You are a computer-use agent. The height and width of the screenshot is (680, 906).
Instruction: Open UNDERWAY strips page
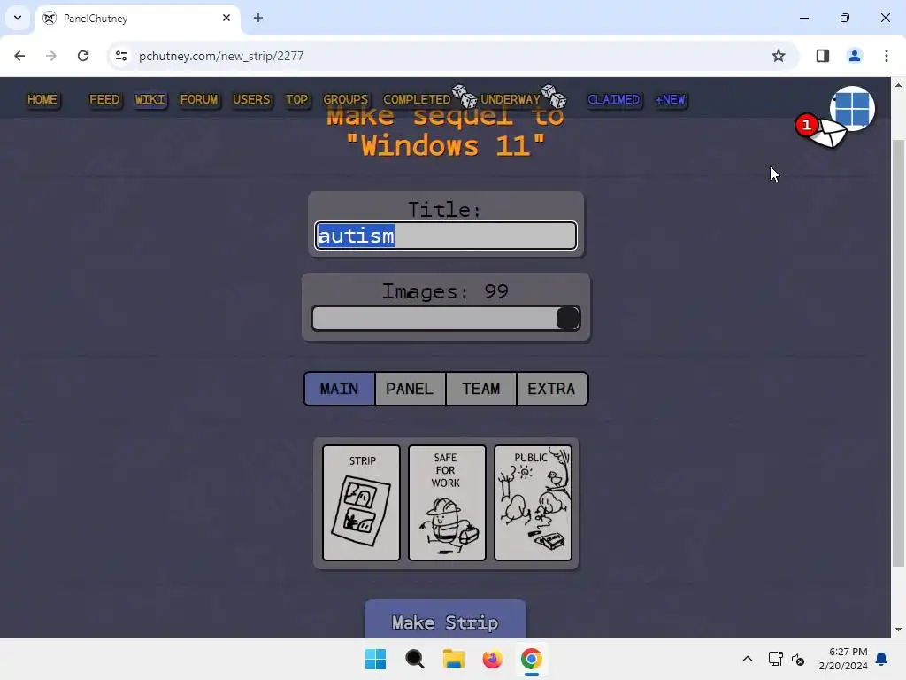511,99
